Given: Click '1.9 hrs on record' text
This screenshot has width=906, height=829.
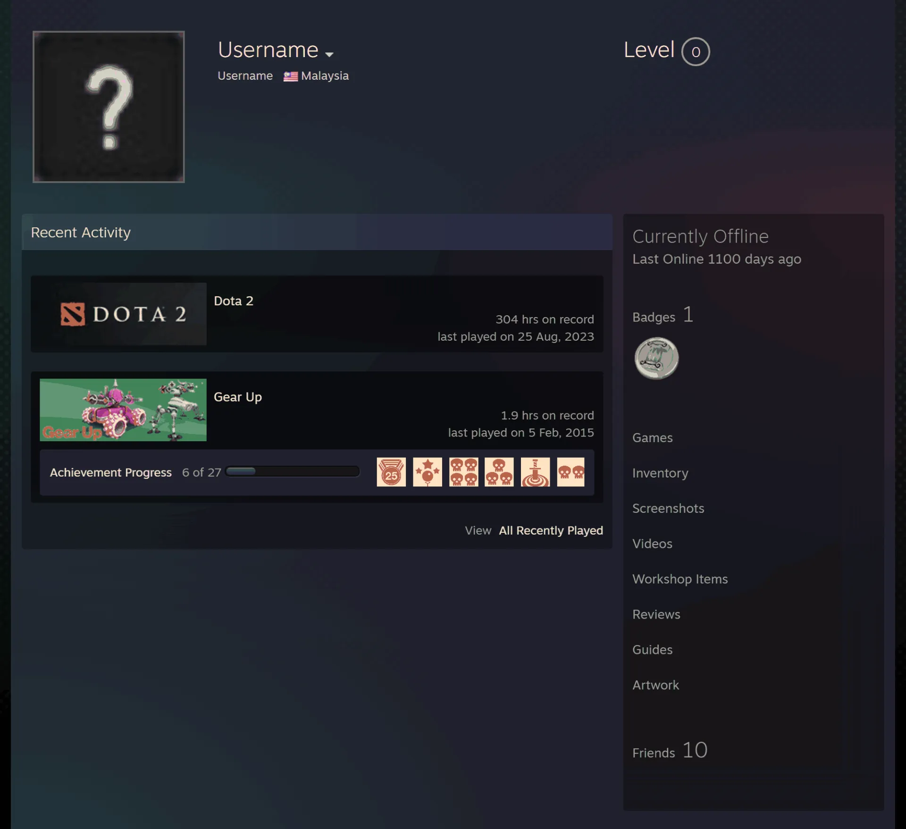Looking at the screenshot, I should 547,416.
